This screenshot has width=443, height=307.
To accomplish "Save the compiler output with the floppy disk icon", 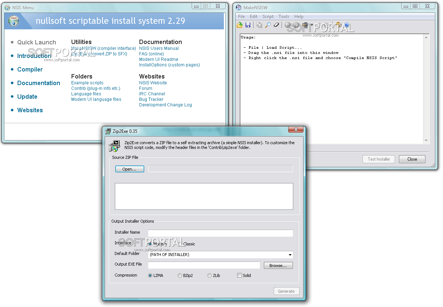I will click(x=248, y=25).
